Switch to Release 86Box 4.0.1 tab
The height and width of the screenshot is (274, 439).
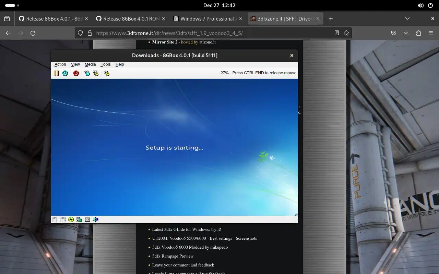(x=53, y=18)
